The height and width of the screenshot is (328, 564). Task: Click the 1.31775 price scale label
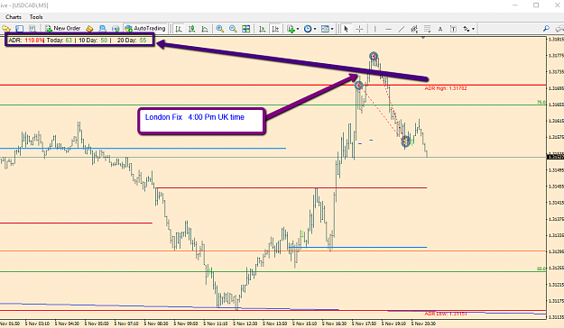pos(556,55)
